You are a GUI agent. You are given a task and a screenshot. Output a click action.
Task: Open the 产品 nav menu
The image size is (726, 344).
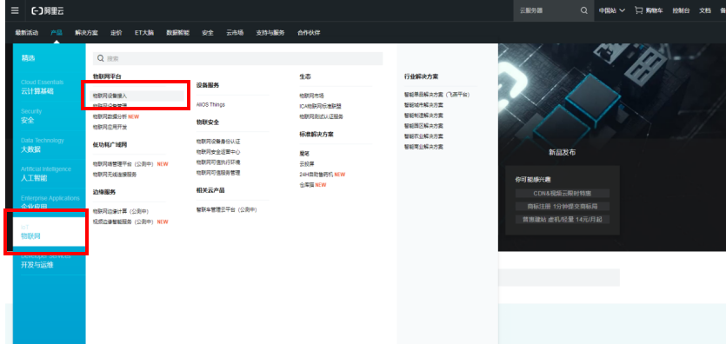pyautogui.click(x=57, y=33)
